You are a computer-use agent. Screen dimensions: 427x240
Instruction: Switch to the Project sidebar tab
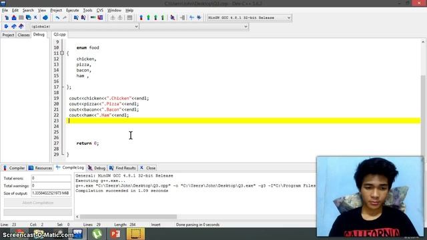[x=8, y=35]
